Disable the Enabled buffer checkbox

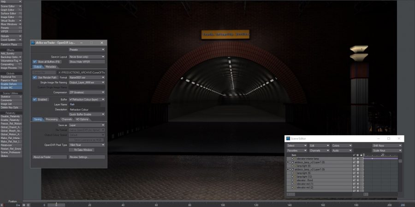[x=35, y=99]
